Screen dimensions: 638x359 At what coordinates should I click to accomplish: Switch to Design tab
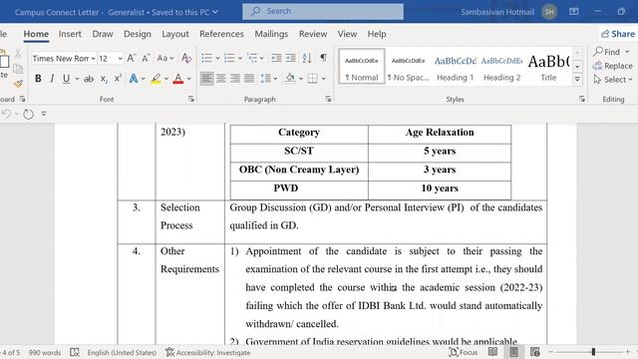pos(138,34)
